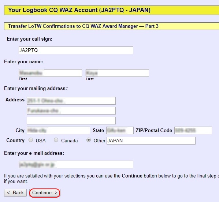Click the State input field
This screenshot has width=219, height=202.
point(120,131)
